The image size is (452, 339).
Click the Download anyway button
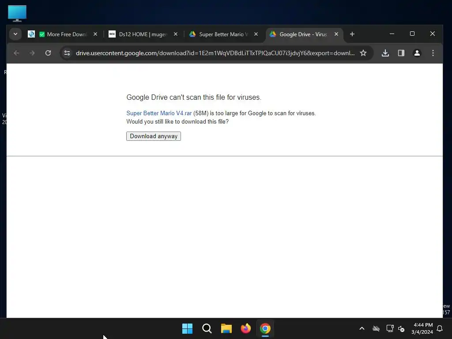[x=153, y=136]
